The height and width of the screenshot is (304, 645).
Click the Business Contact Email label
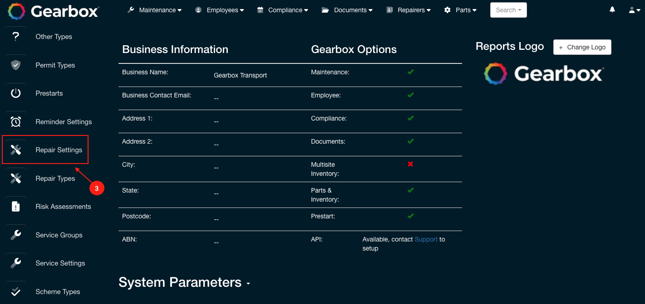coord(157,95)
